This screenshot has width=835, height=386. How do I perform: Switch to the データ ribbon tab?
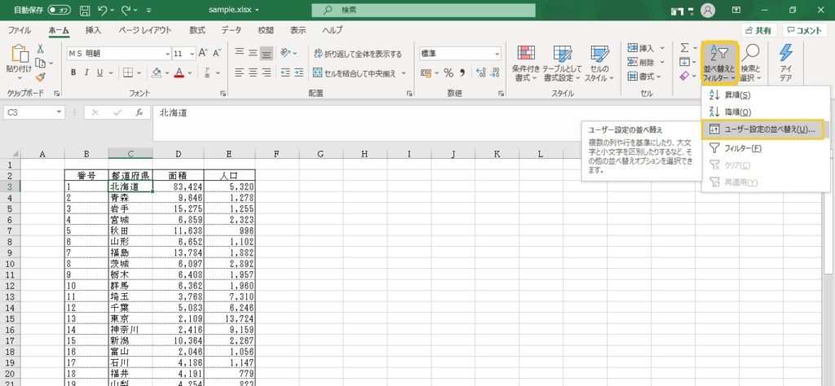point(232,30)
